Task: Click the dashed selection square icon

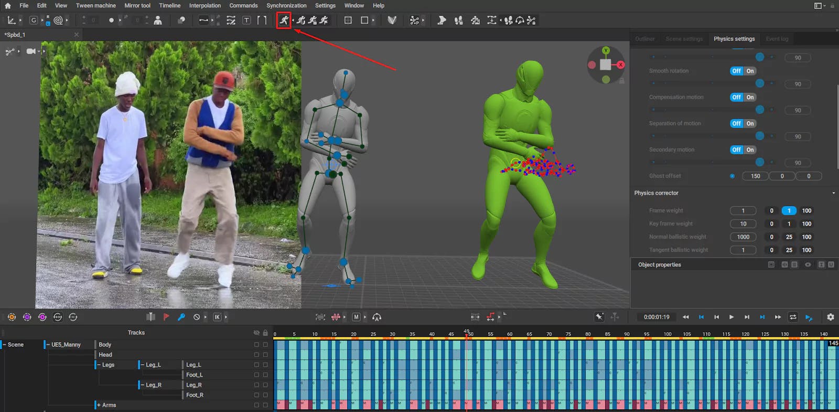Action: (348, 20)
